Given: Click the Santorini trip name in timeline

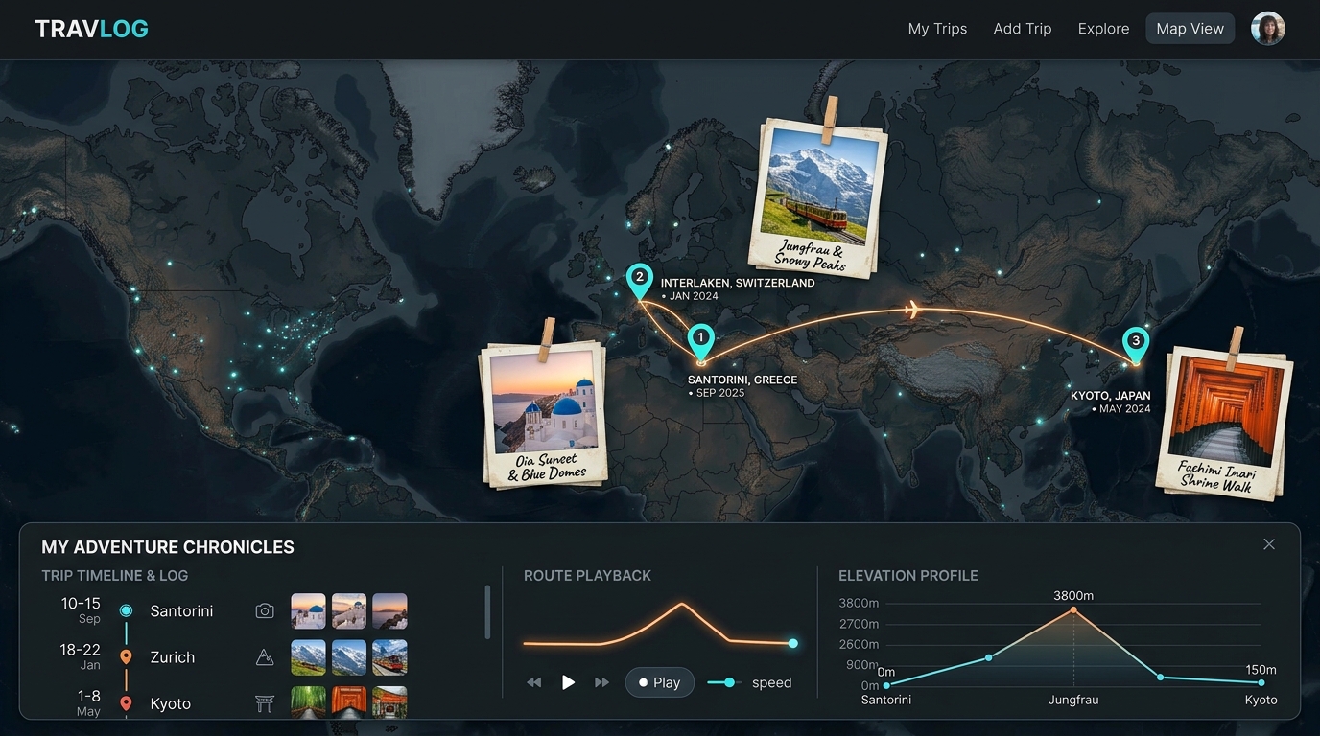Looking at the screenshot, I should click(x=181, y=610).
